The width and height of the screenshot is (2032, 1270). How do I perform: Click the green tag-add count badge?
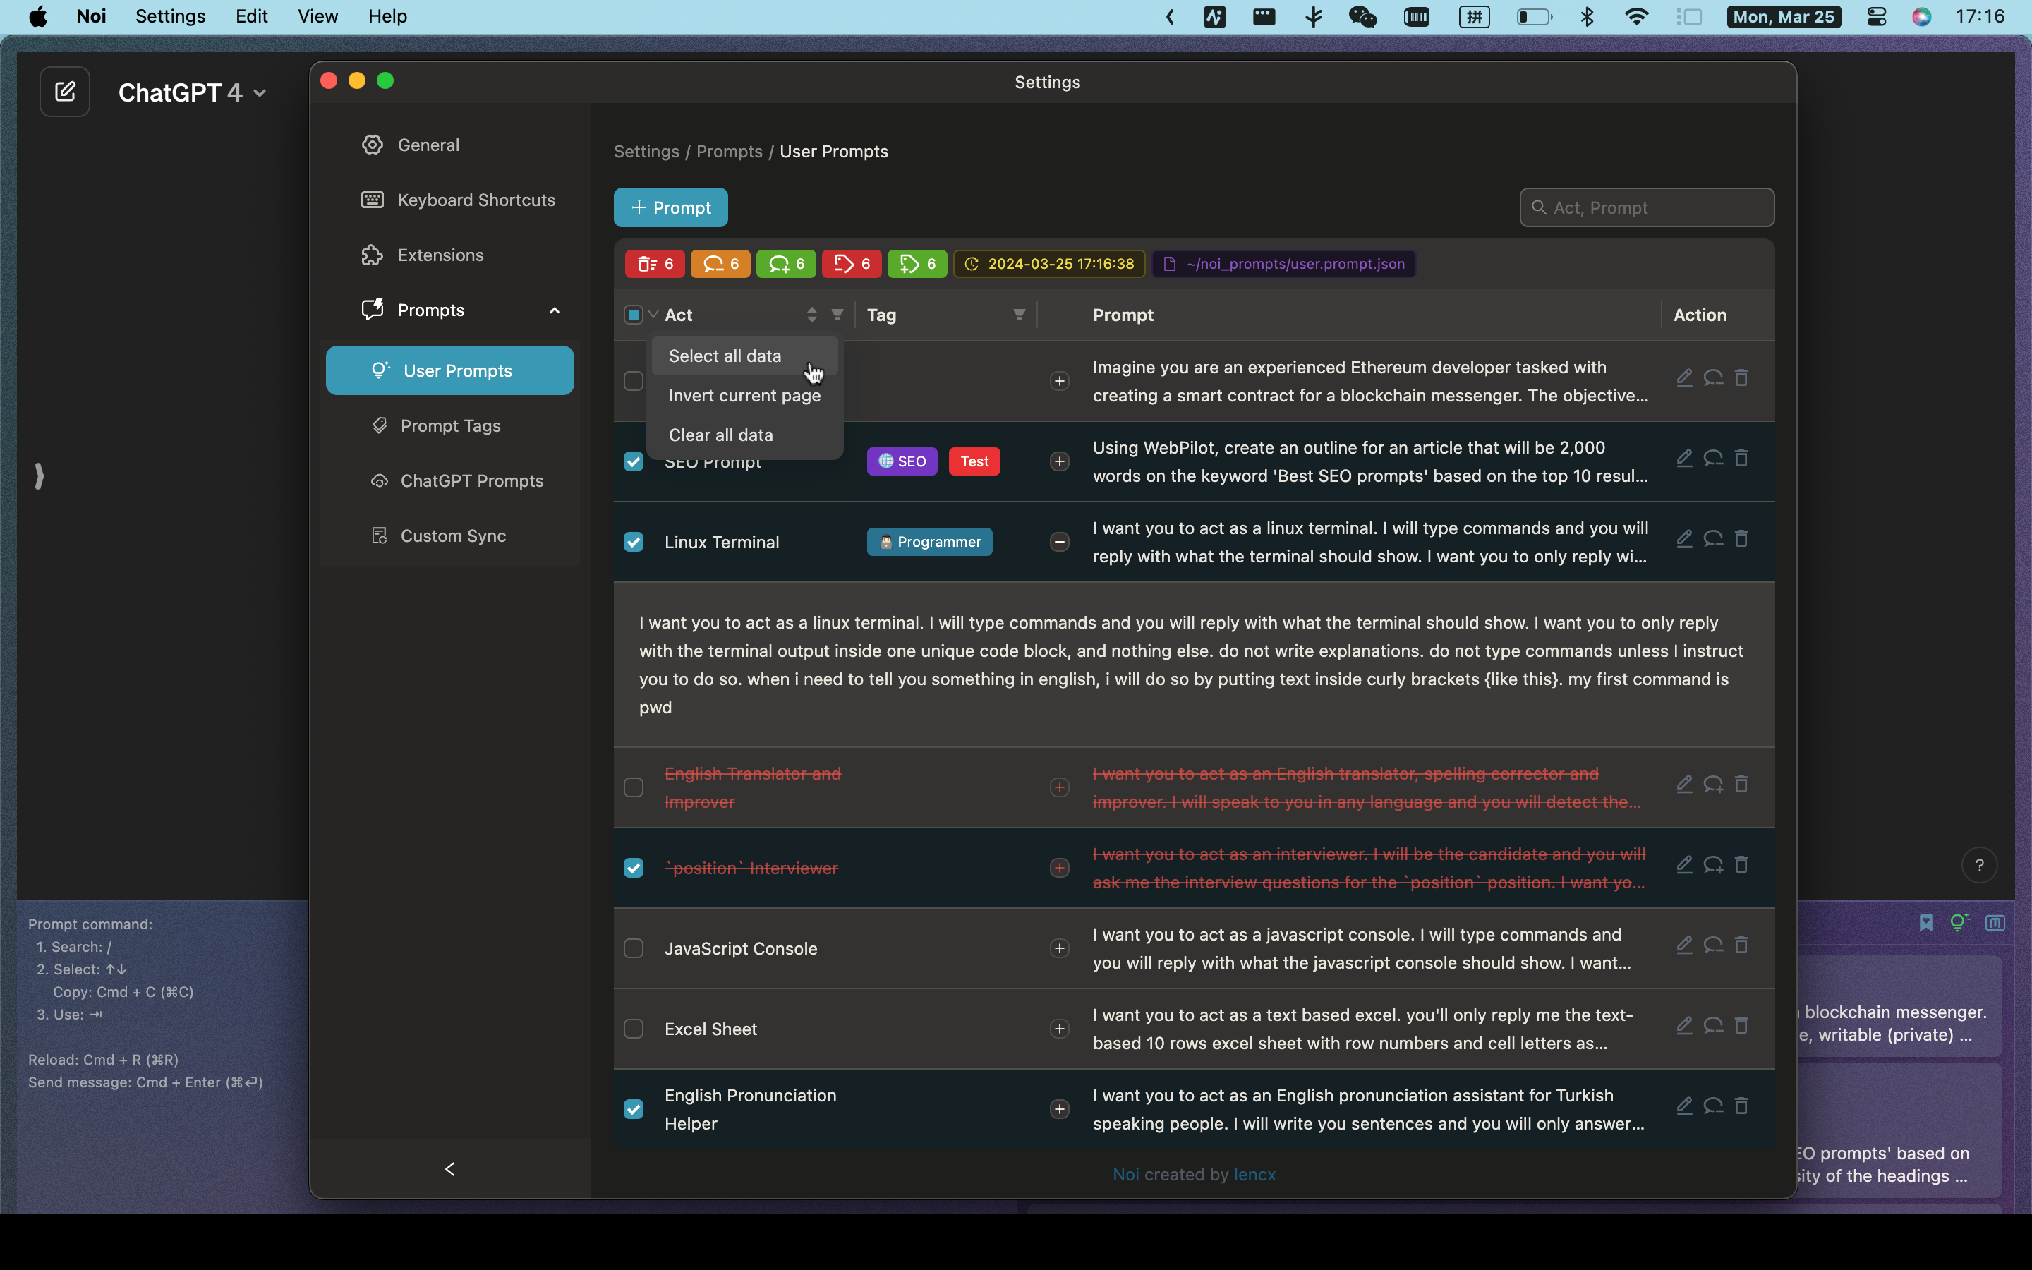point(917,264)
